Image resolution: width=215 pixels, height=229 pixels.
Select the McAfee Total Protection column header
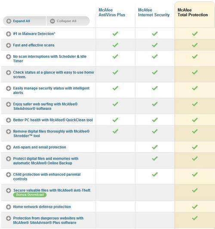(193, 12)
